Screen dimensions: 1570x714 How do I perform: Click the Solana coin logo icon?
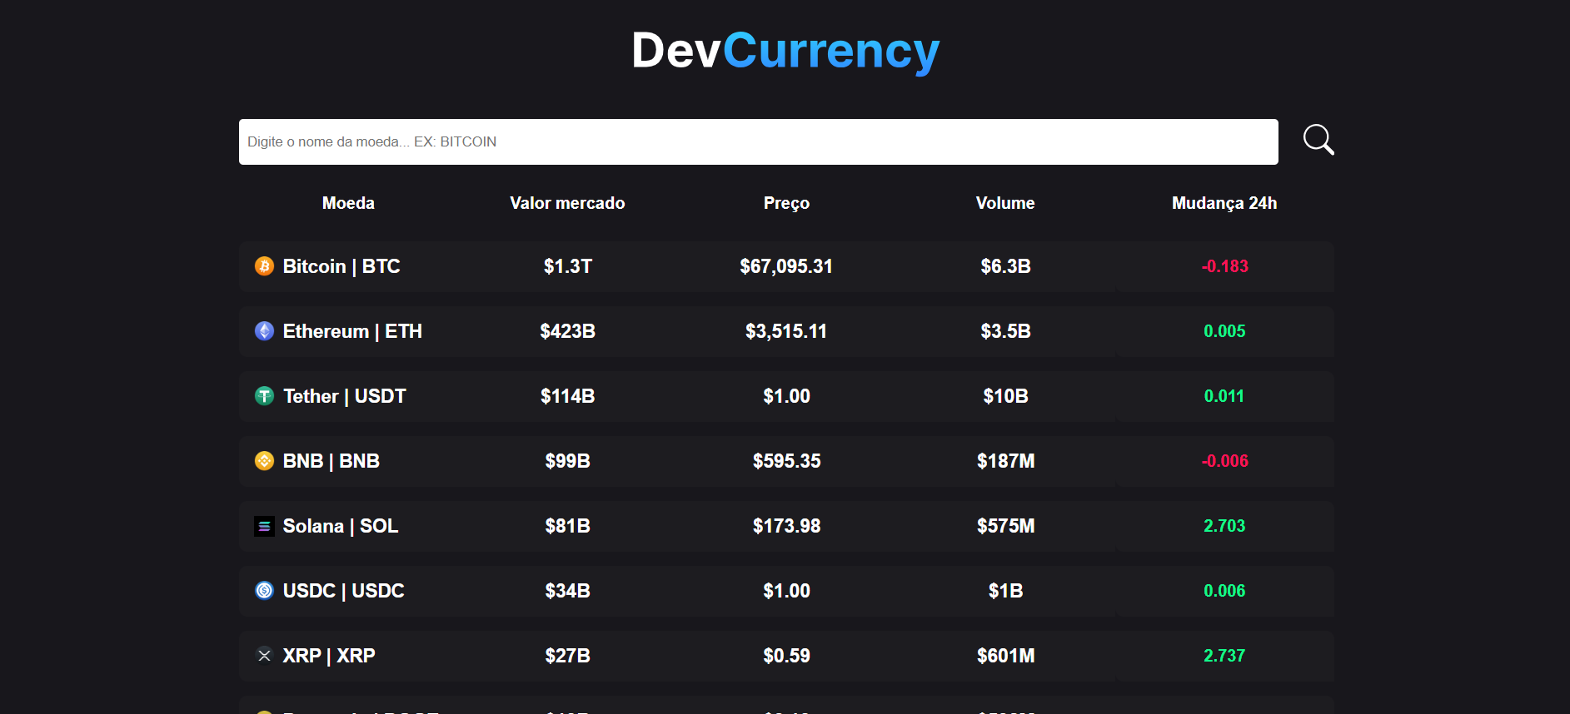(264, 526)
